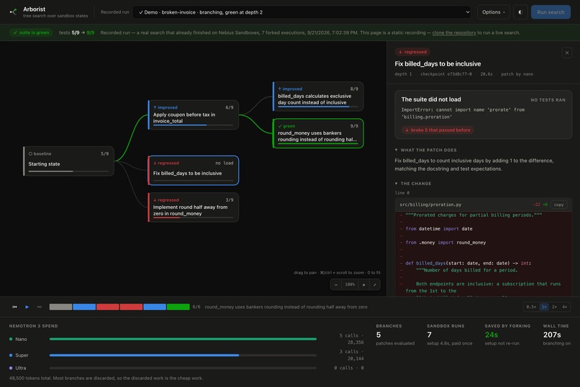Open the clone the repository link
The image size is (580, 387).
454,32
